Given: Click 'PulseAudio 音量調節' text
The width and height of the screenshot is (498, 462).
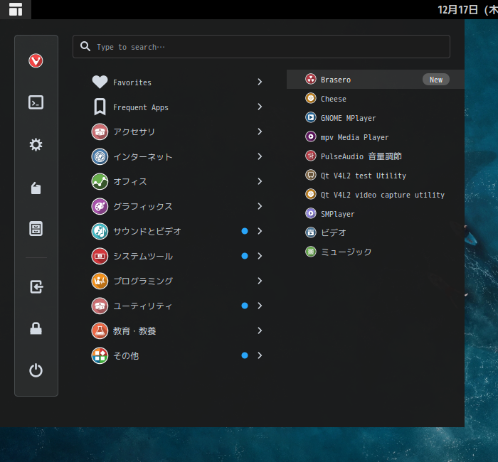Looking at the screenshot, I should click(361, 156).
